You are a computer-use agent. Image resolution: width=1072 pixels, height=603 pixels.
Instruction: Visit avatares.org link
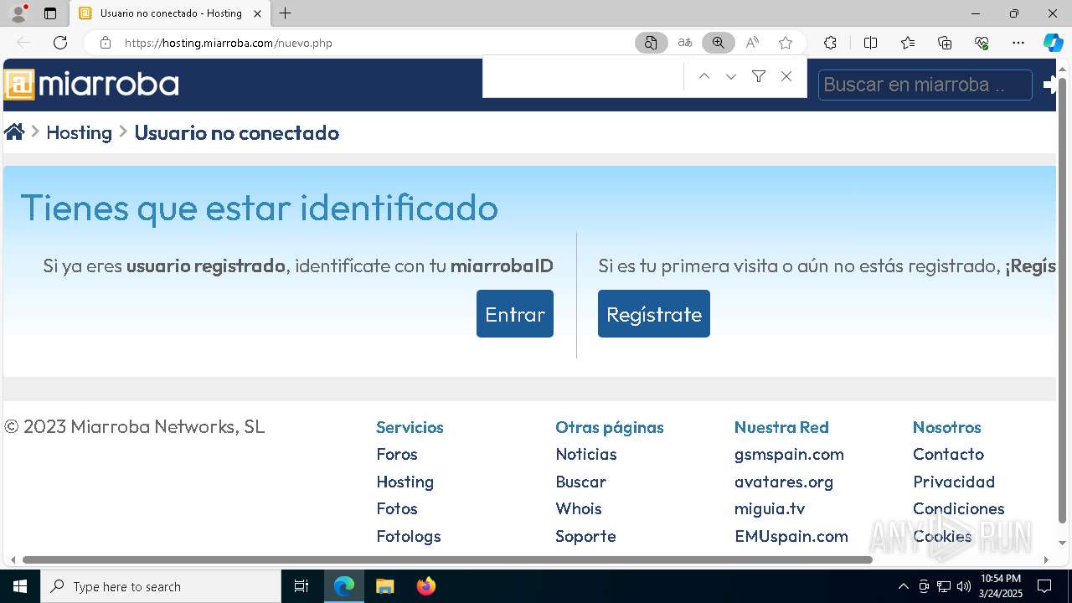pos(784,482)
